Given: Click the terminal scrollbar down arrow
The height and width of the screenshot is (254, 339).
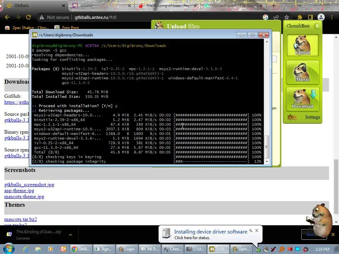Looking at the screenshot, I should (267, 161).
